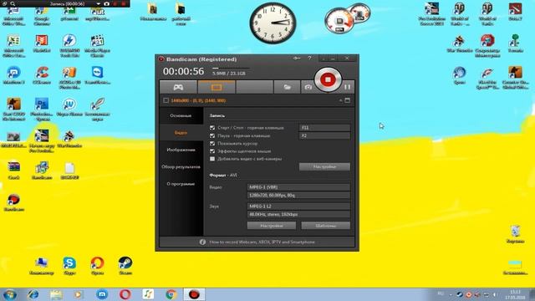535x301 pixels.
Task: Open the dropdown arrow on the top recording bar
Action: 99,3
